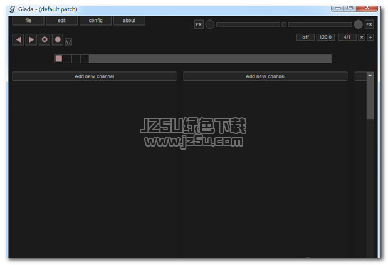Viewport: 388px width, 265px height.
Task: Open the edit menu
Action: pyautogui.click(x=62, y=21)
